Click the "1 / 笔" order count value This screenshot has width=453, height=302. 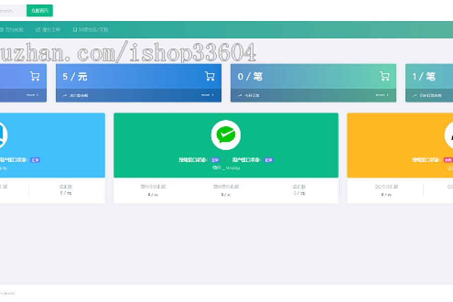(x=423, y=77)
